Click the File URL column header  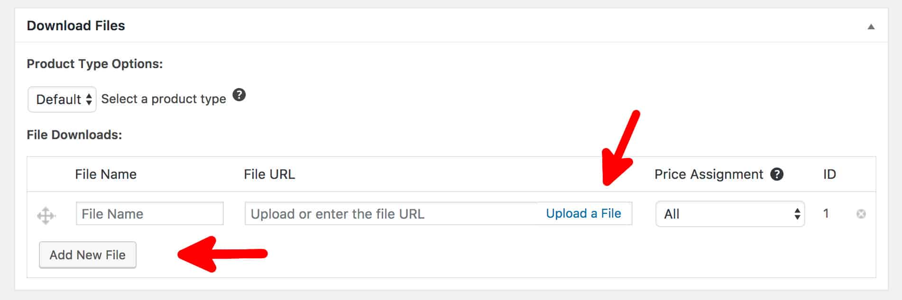[x=269, y=174]
